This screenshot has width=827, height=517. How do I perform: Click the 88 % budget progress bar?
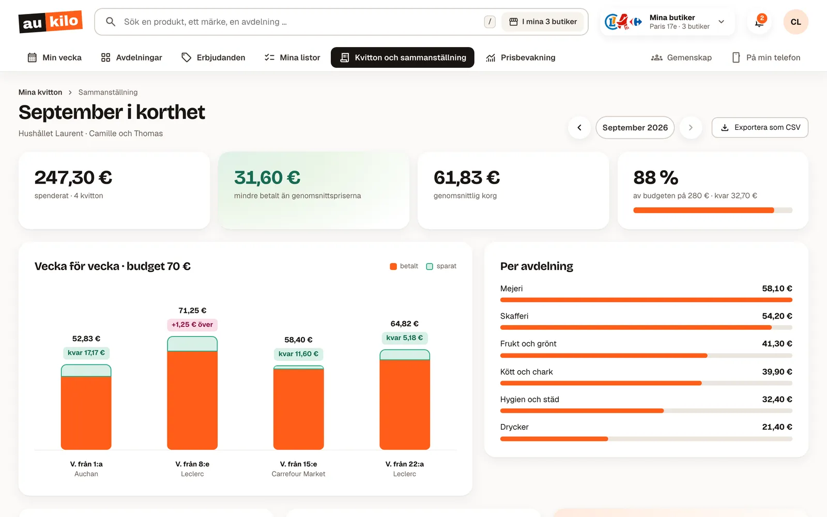tap(712, 210)
